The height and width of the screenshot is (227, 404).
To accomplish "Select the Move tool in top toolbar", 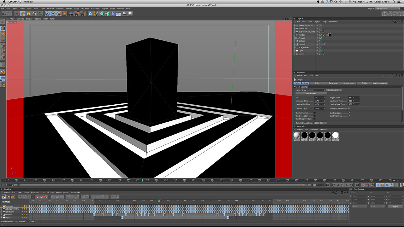I will (23, 14).
